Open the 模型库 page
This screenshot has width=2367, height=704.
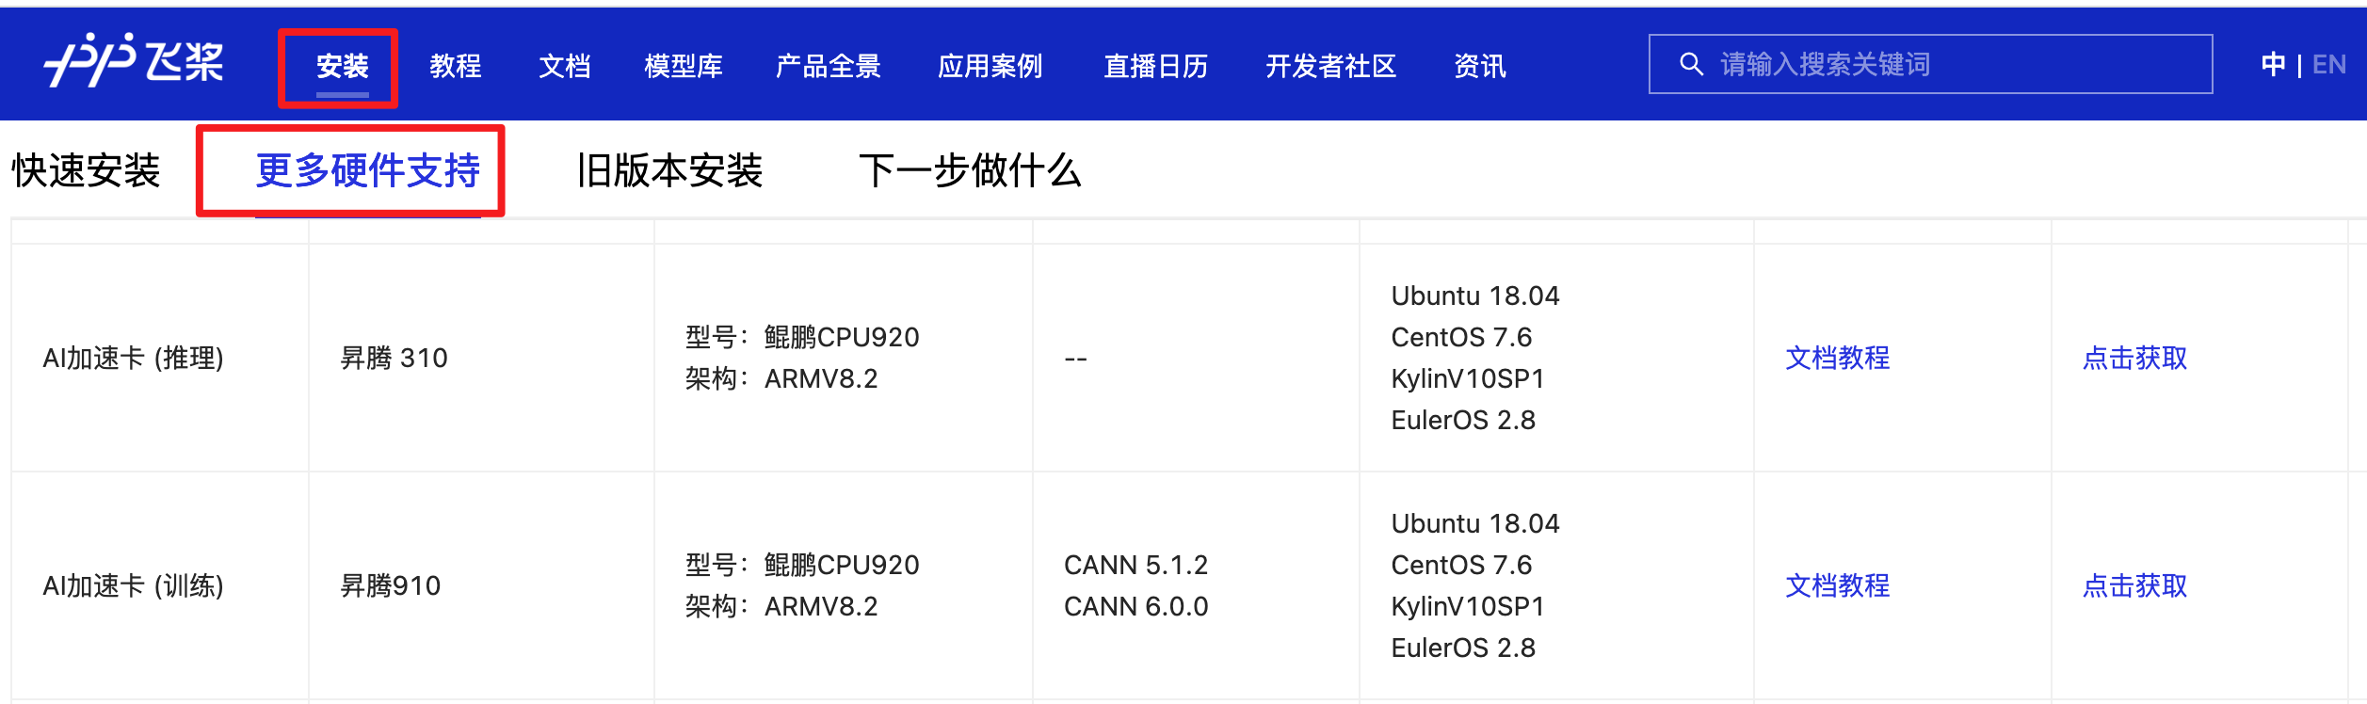click(x=682, y=66)
